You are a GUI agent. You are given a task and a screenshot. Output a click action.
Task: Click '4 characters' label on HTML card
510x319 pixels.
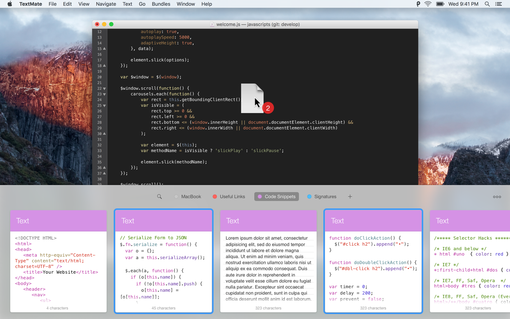(57, 308)
